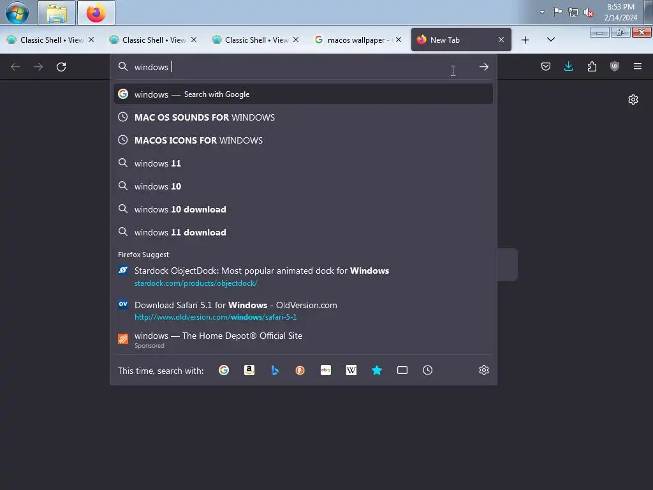Close the first Classic Shell tab
The image size is (653, 490).
pyautogui.click(x=91, y=40)
